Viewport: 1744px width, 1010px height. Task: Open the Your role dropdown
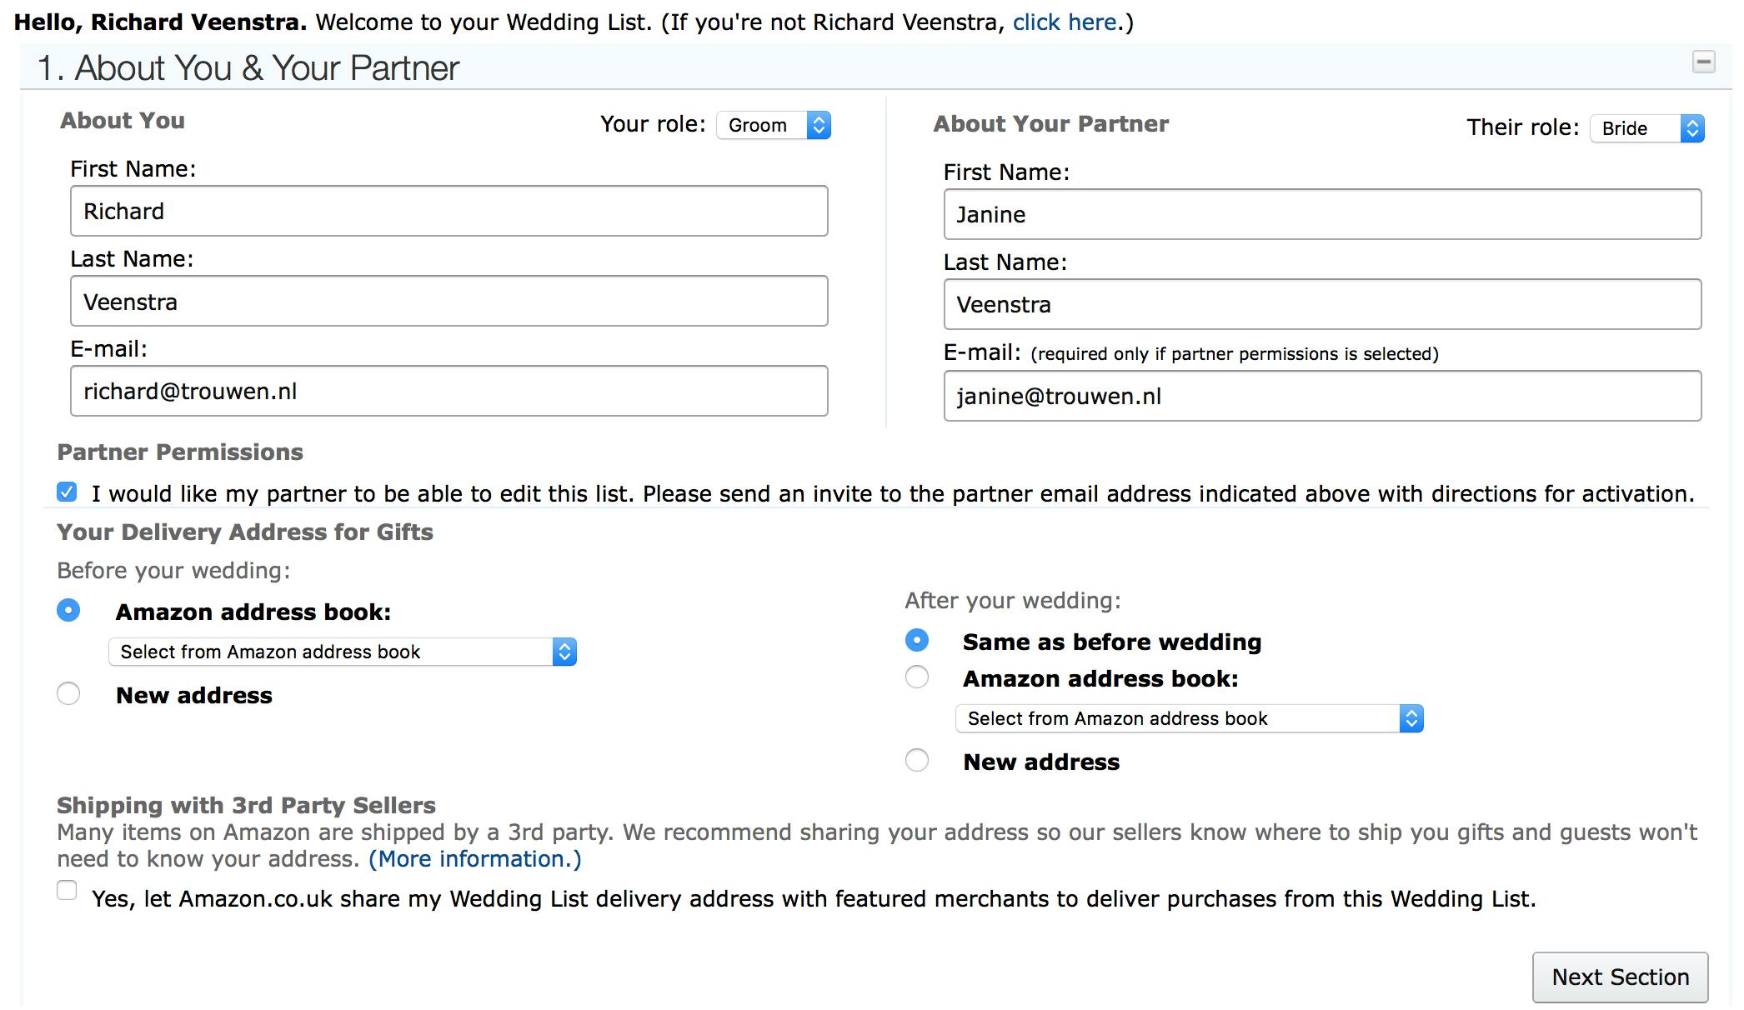click(x=774, y=125)
